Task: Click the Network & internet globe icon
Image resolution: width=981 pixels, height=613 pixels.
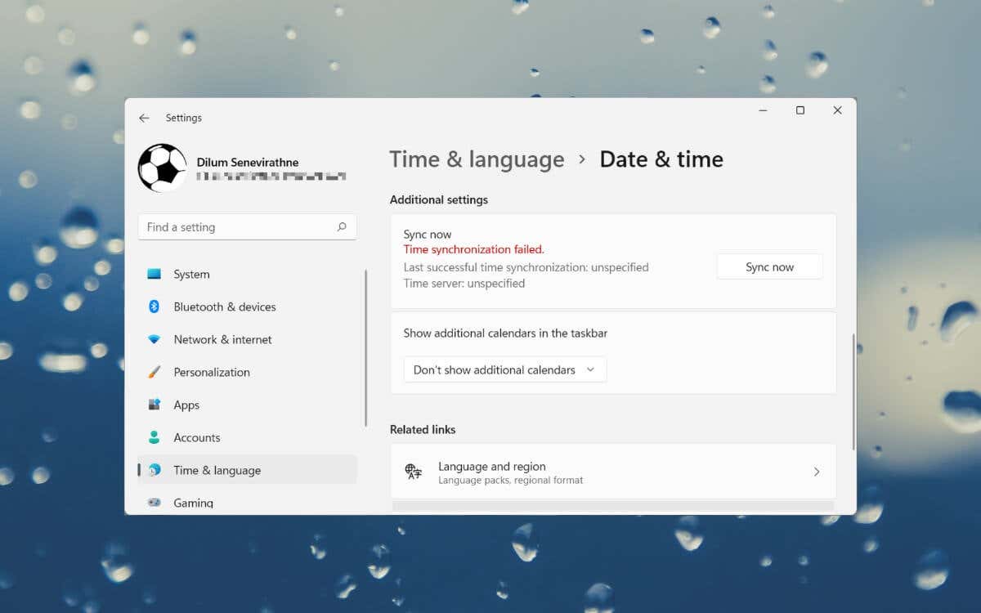Action: [154, 339]
